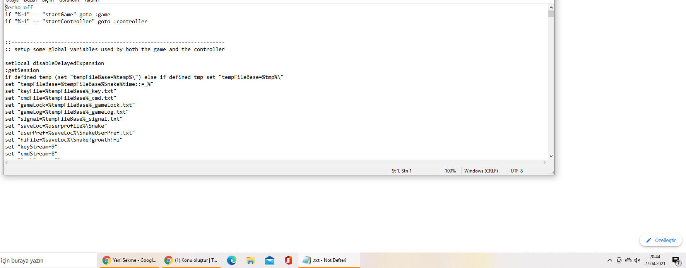Click Notepad vertical scrollbar up arrow
The height and width of the screenshot is (268, 686).
(x=551, y=7)
